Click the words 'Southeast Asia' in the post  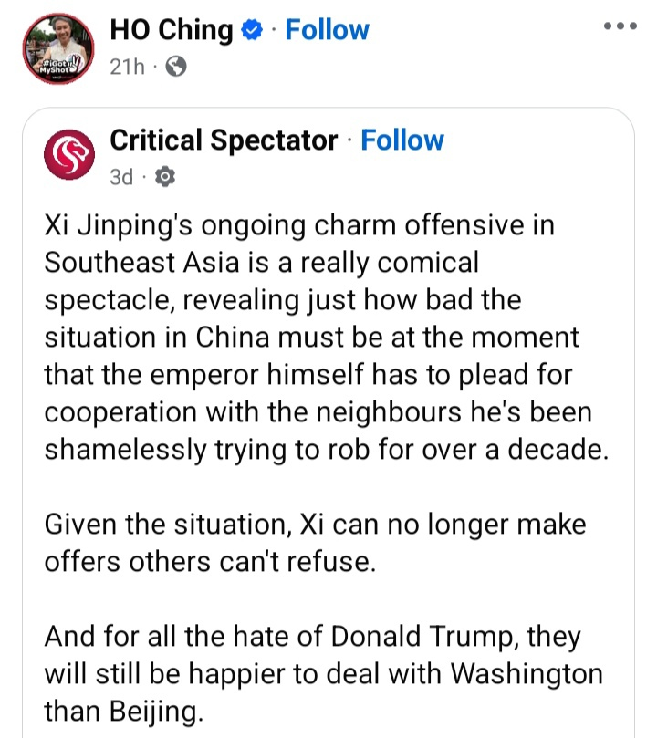137,263
